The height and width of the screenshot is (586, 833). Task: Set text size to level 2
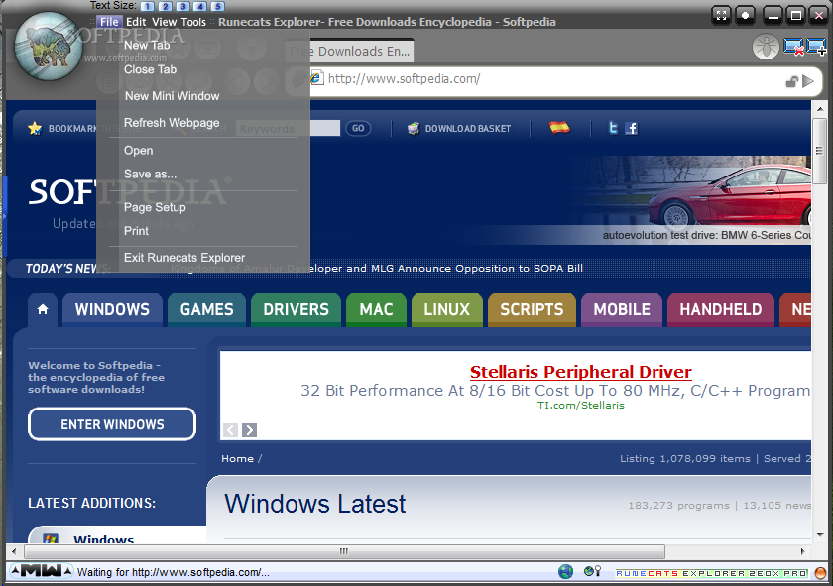166,6
